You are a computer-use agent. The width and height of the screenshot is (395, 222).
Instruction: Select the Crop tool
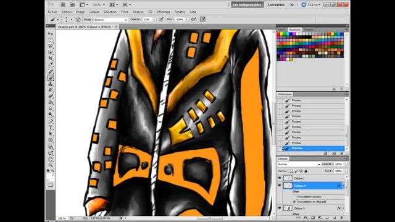click(51, 58)
